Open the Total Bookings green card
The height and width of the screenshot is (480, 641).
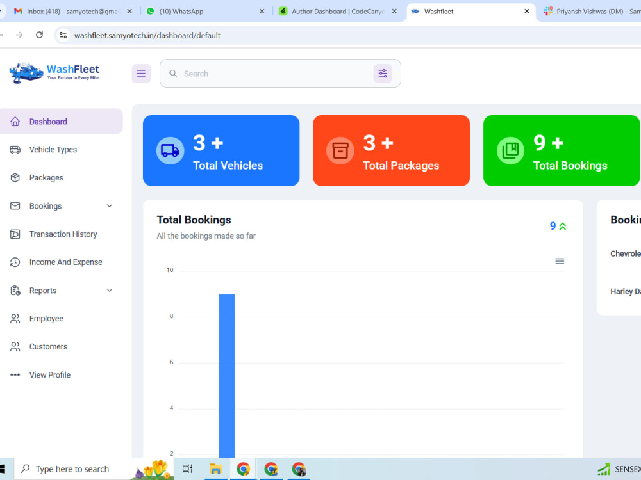click(562, 150)
